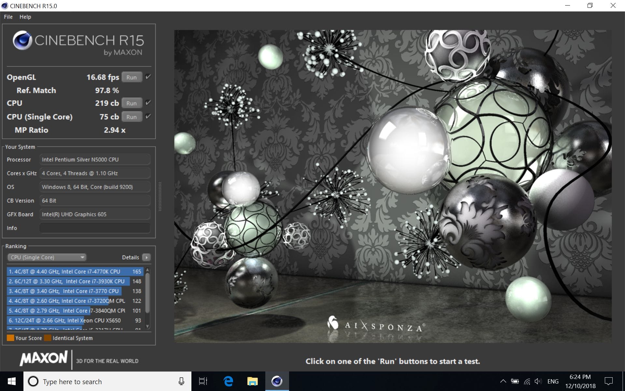Click the Cortana search box
The image size is (625, 391).
(x=107, y=381)
